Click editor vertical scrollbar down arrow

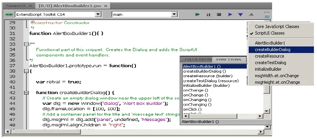coord(267,127)
